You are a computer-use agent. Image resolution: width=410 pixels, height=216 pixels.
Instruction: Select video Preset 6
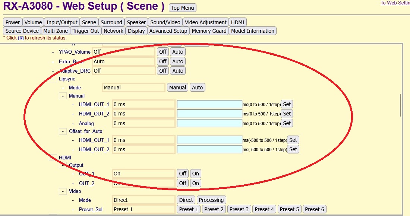pos(315,209)
